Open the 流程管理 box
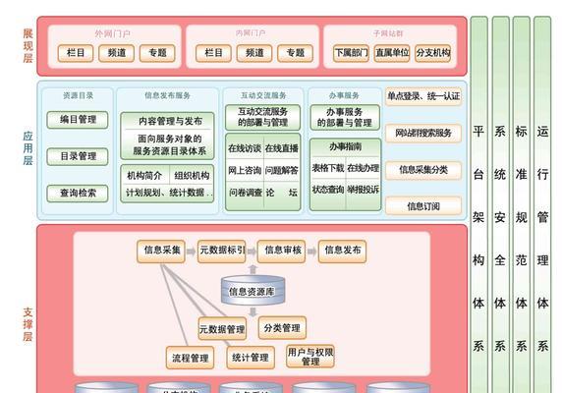Viewport: 562px width, 393px height. point(190,358)
